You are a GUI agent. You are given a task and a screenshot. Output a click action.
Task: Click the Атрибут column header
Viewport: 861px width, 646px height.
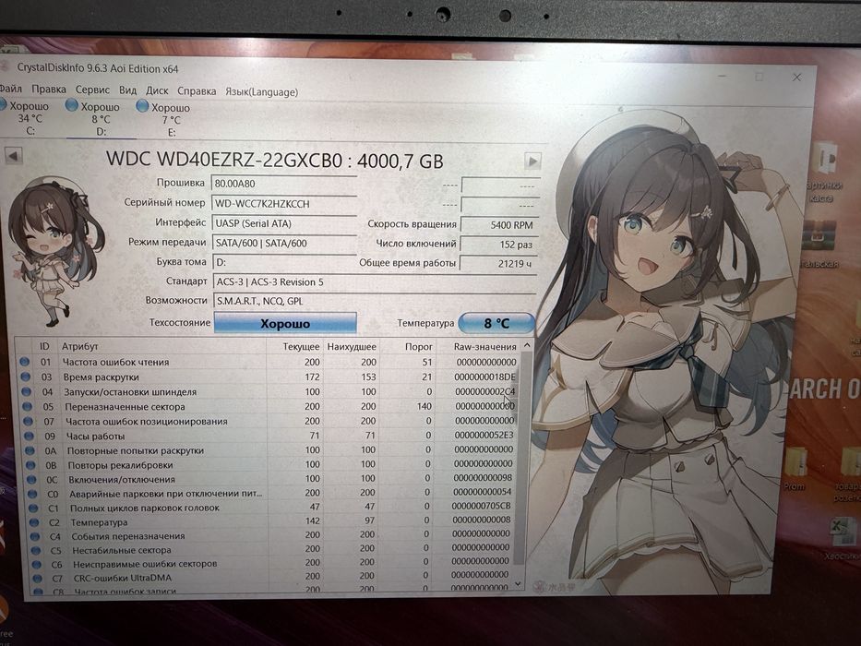[79, 346]
